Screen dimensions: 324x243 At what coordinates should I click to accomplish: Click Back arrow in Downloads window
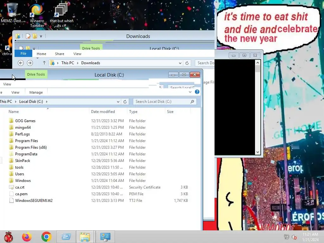21,63
